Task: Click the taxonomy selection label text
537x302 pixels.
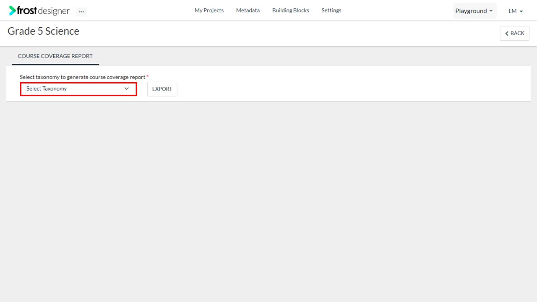Action: (82, 77)
